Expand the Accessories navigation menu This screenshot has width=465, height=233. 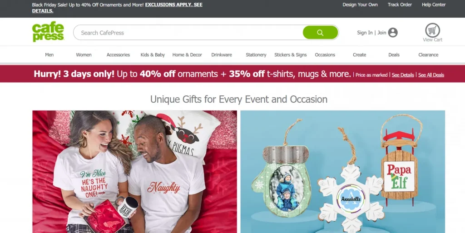(x=118, y=55)
